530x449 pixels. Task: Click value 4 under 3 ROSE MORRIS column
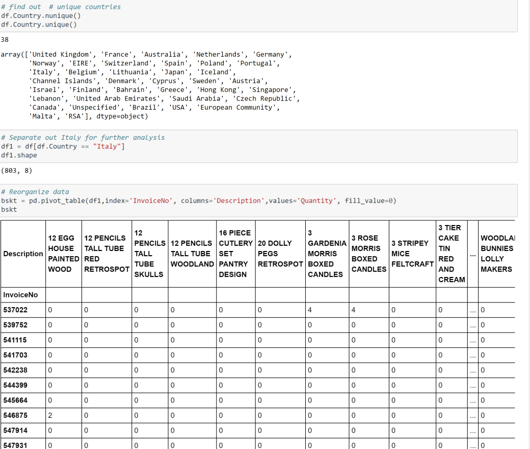[353, 310]
